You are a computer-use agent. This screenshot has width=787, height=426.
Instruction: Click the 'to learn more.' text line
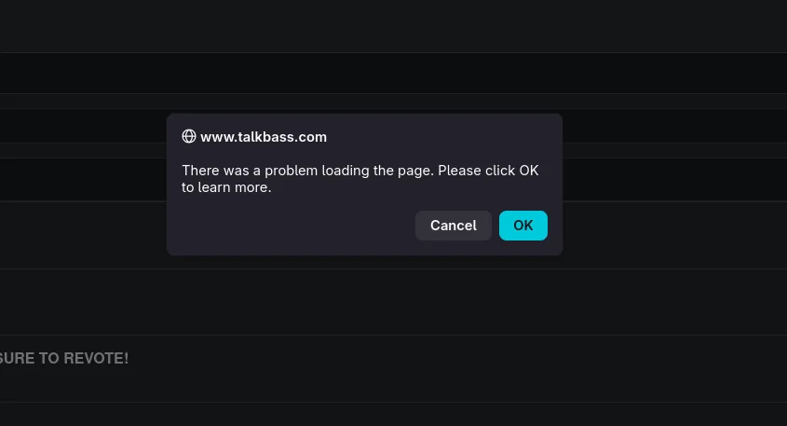point(226,187)
